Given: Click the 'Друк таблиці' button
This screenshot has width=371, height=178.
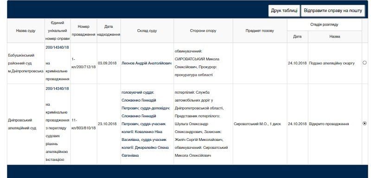Looking at the screenshot, I should 284,11.
